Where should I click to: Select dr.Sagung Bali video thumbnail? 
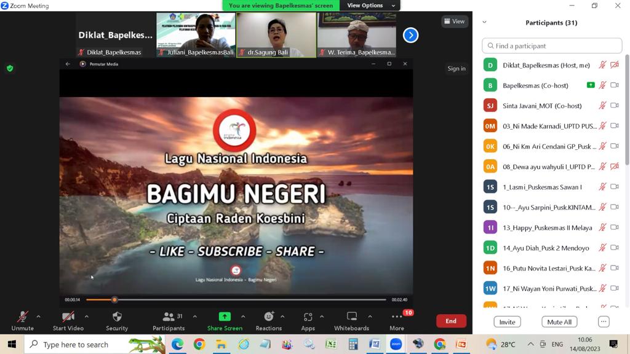coord(276,35)
